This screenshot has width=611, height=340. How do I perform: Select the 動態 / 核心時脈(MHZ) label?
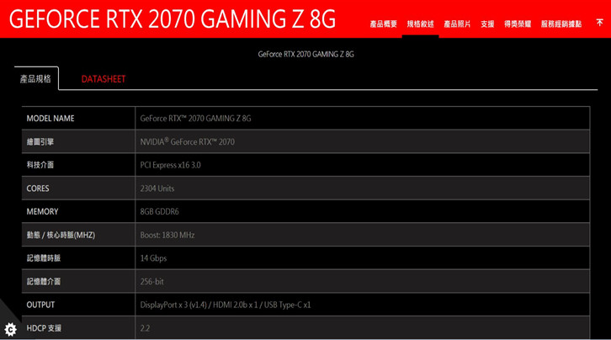point(61,235)
